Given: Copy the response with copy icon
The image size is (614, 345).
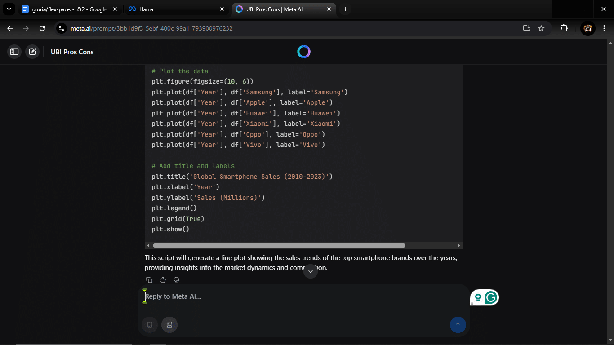Looking at the screenshot, I should (x=149, y=280).
